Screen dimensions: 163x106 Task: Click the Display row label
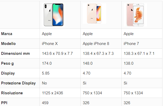[x=8, y=73]
